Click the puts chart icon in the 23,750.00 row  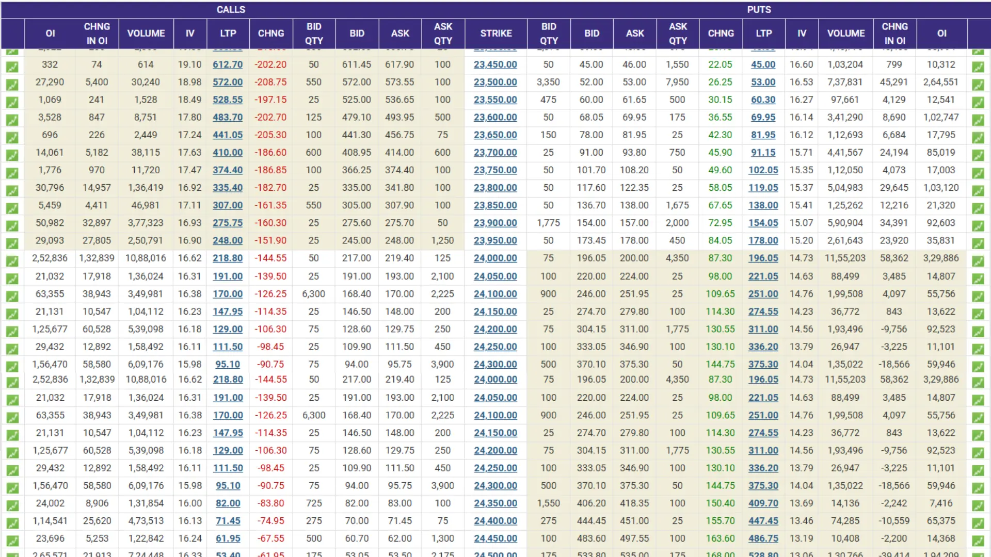(978, 172)
